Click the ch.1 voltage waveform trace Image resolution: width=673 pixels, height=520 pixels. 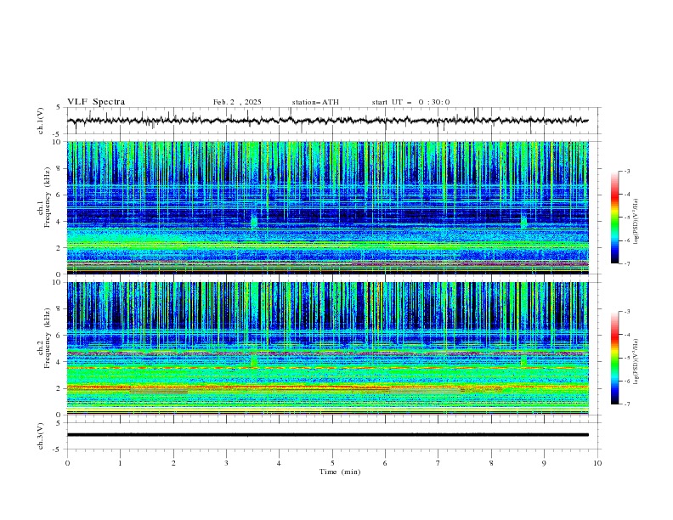(x=327, y=121)
